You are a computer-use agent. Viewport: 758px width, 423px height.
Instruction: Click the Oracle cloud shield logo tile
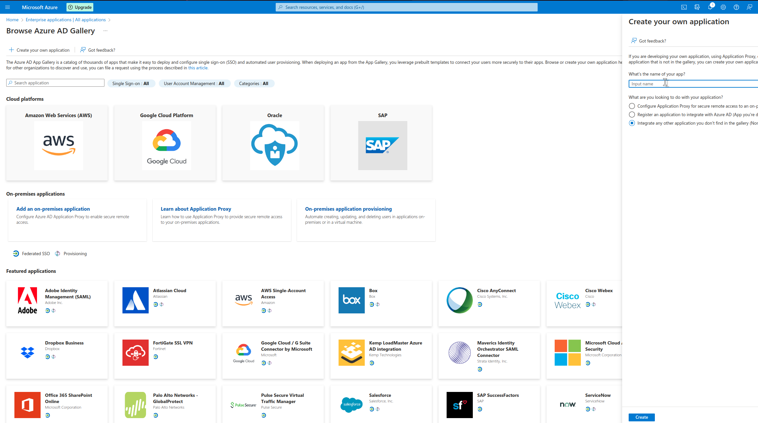click(x=275, y=146)
